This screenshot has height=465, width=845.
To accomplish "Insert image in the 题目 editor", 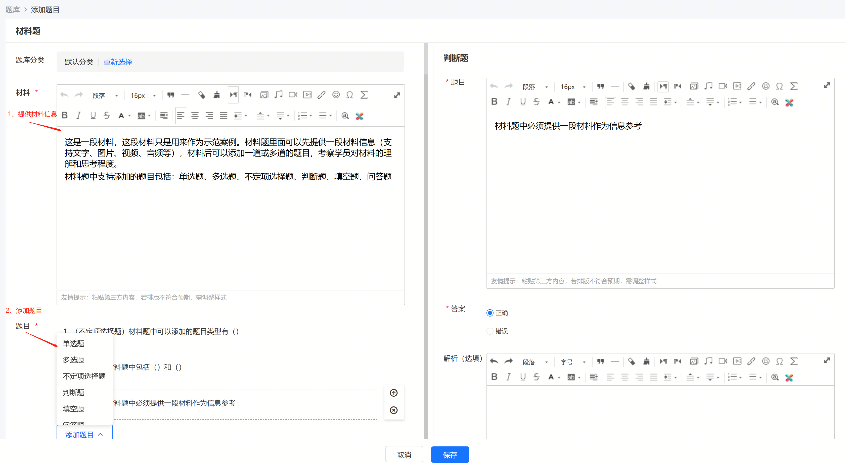I will click(694, 86).
